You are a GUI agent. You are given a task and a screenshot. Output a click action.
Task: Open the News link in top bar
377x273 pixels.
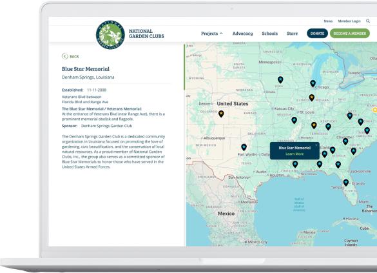[328, 21]
